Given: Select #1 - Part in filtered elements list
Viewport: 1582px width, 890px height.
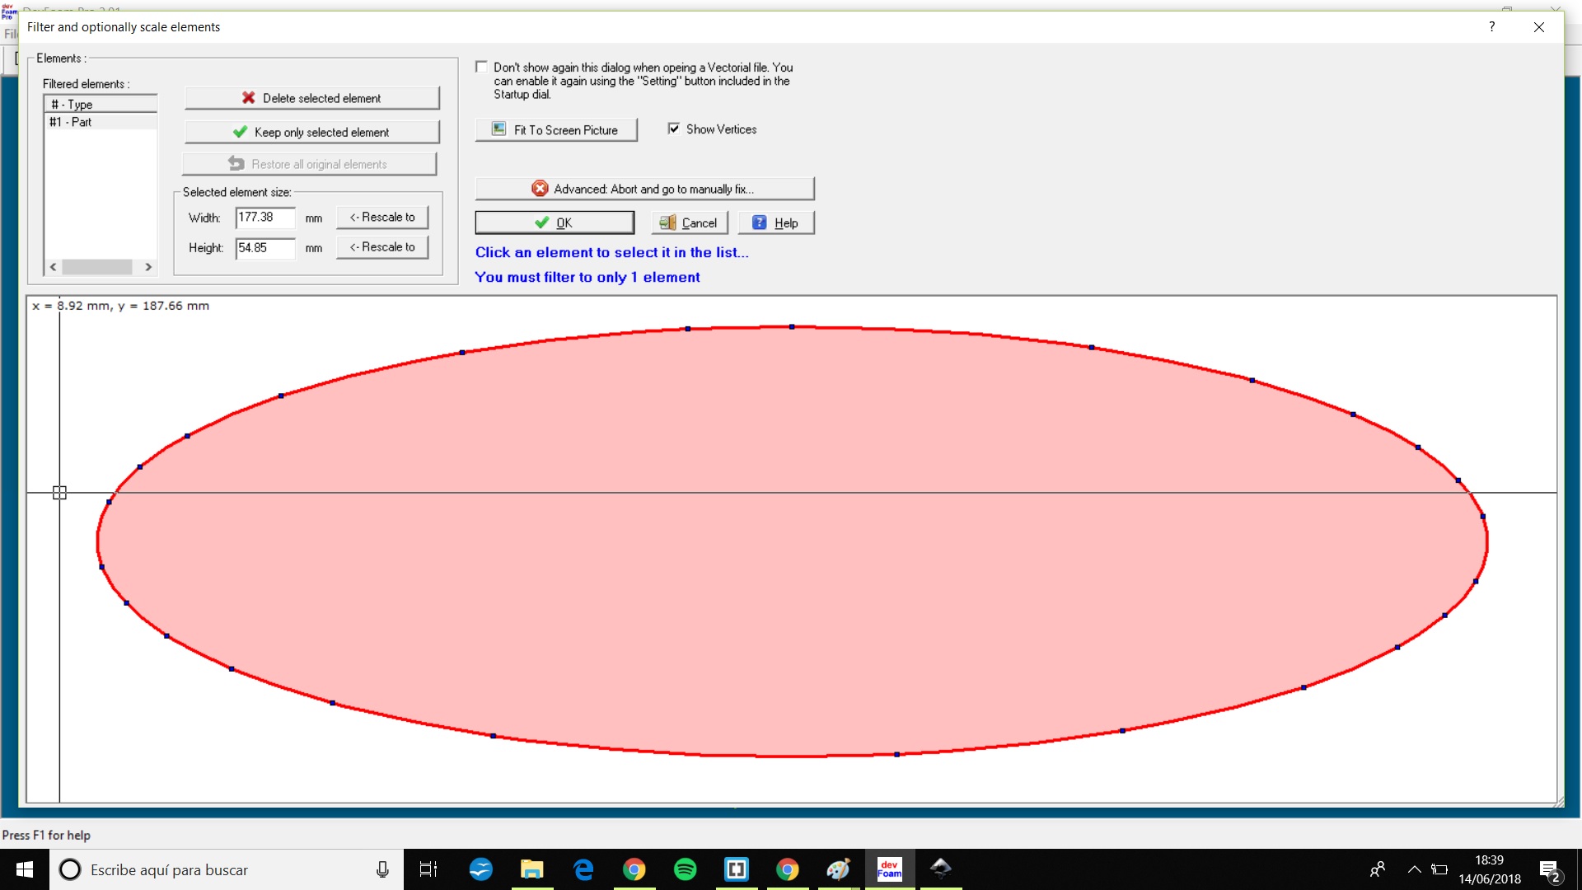Looking at the screenshot, I should pyautogui.click(x=71, y=122).
